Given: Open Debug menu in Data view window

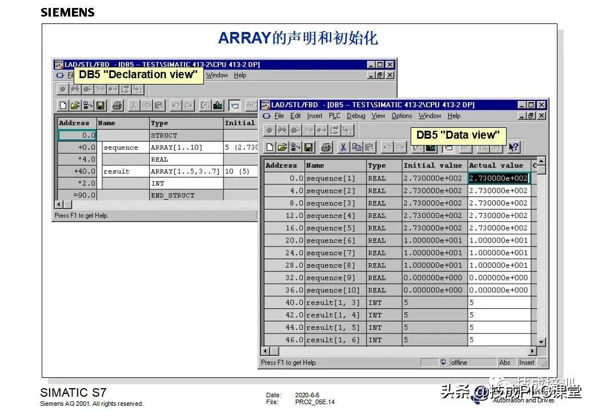Looking at the screenshot, I should tap(356, 116).
